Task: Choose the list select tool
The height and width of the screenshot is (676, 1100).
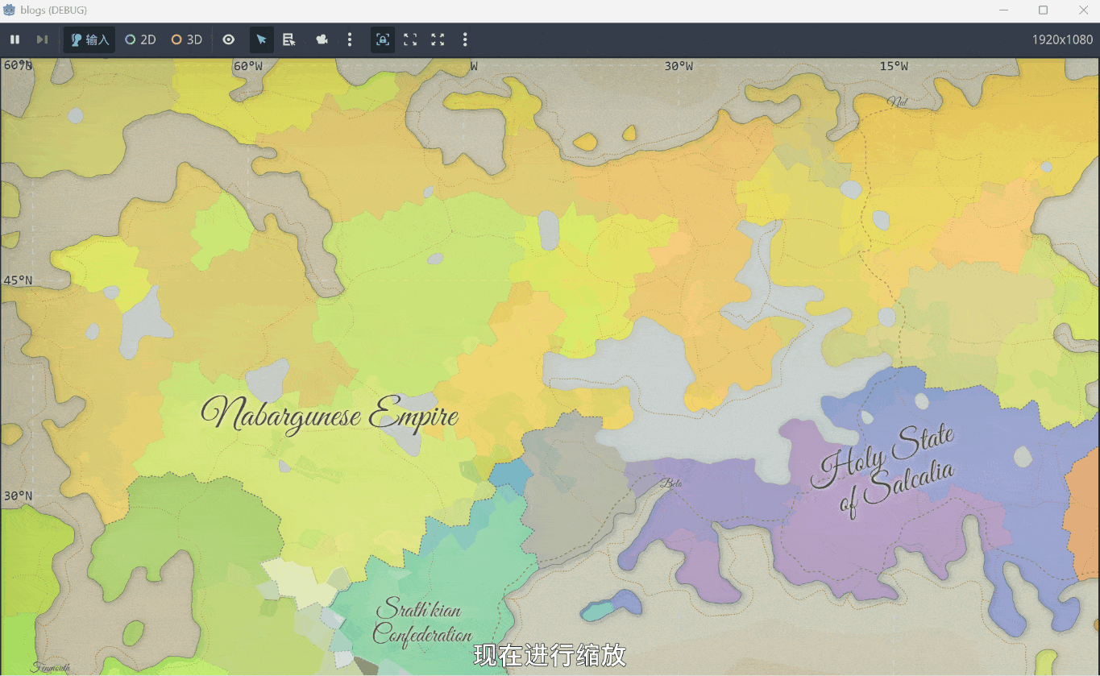Action: pyautogui.click(x=289, y=39)
